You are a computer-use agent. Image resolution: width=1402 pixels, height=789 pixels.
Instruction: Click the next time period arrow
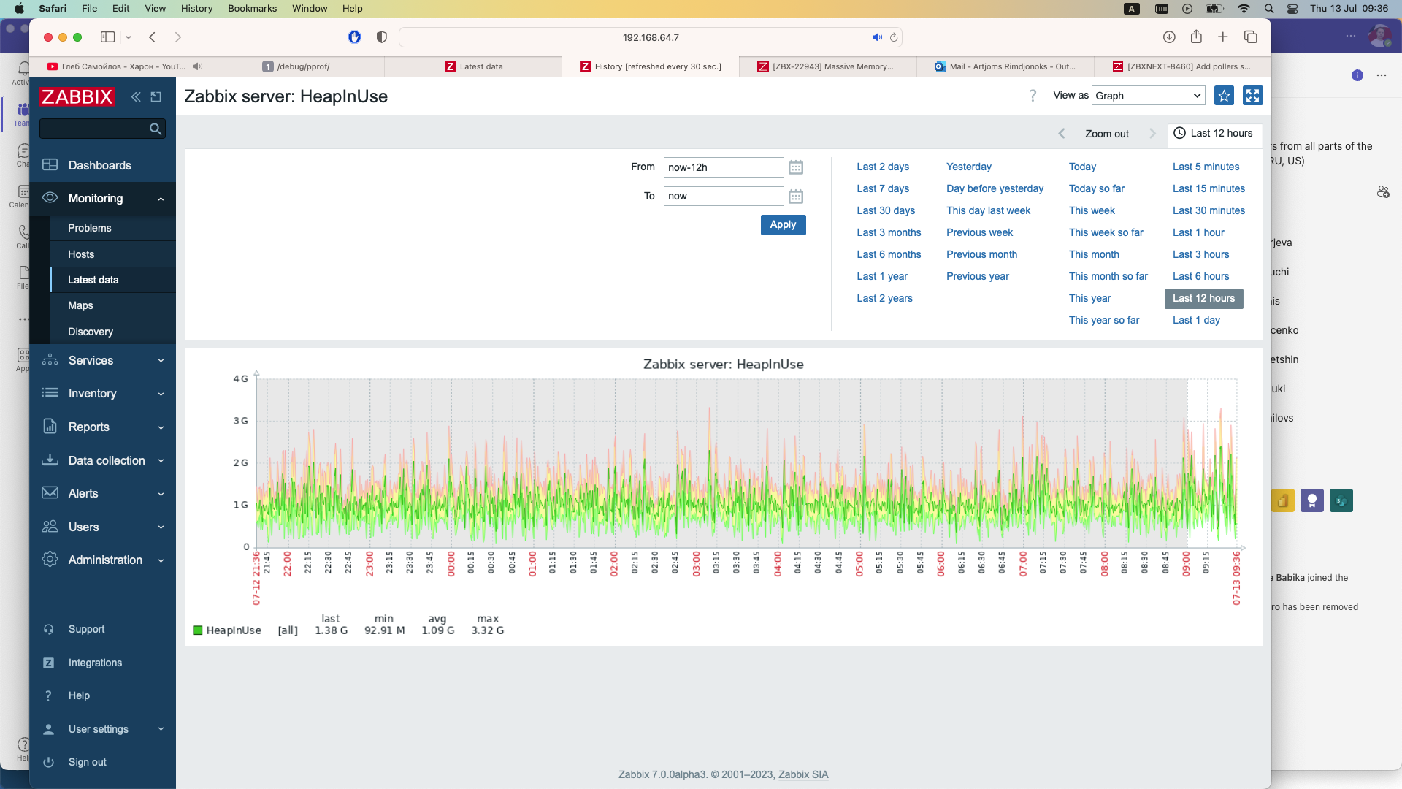coord(1152,134)
